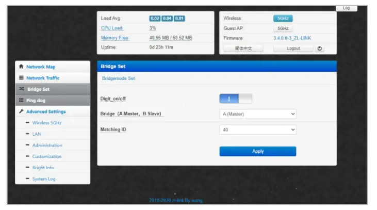This screenshot has height=210, width=377.
Task: Open the Network Map menu item
Action: click(x=53, y=67)
